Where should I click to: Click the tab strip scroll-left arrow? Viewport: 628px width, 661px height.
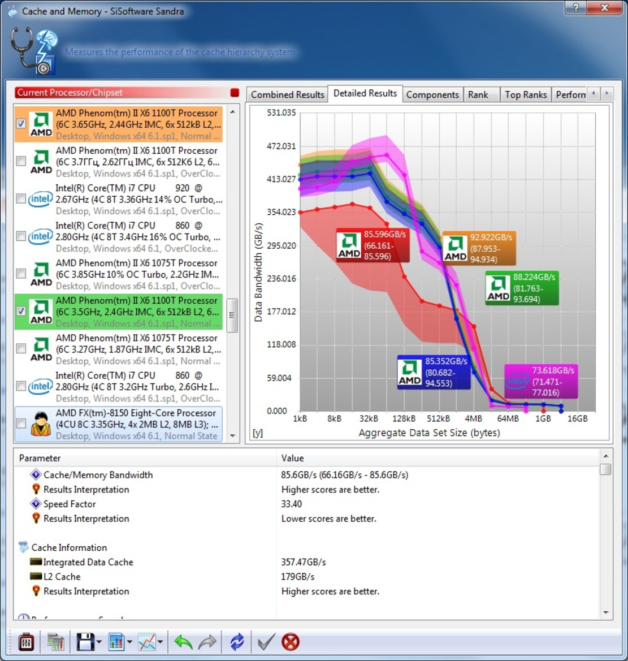594,93
